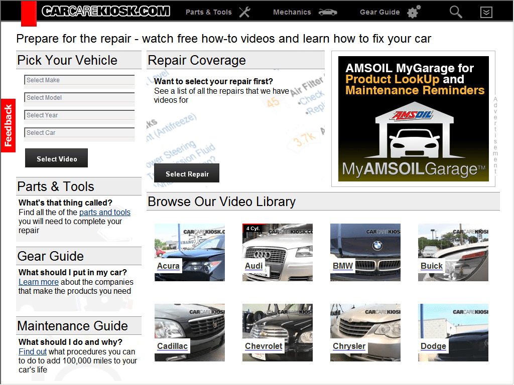Open the AMSOIL MyGarage advertisement
This screenshot has height=385, width=514.
pyautogui.click(x=414, y=119)
